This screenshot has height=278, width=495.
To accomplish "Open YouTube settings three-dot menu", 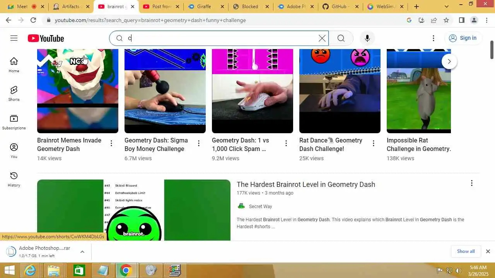I will point(434,38).
